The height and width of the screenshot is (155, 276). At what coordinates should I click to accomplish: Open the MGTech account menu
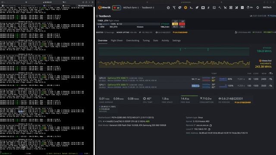pyautogui.click(x=267, y=7)
